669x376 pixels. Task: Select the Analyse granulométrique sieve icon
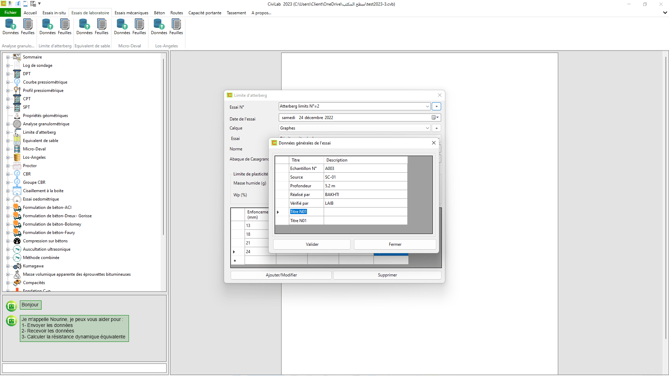tap(17, 124)
